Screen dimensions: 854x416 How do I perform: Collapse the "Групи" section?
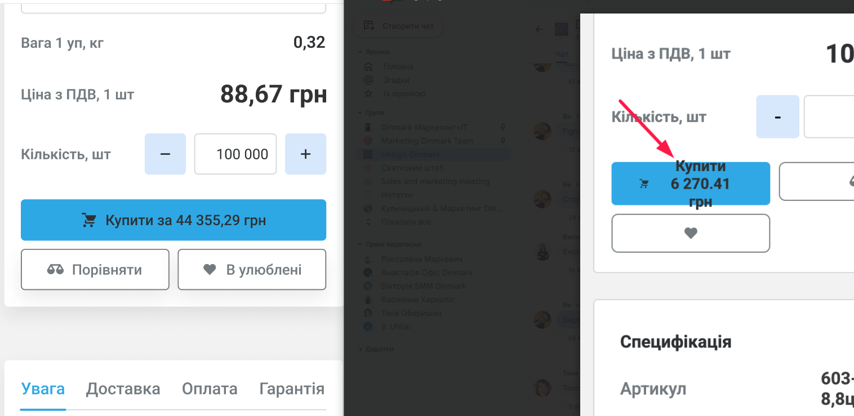[x=361, y=113]
